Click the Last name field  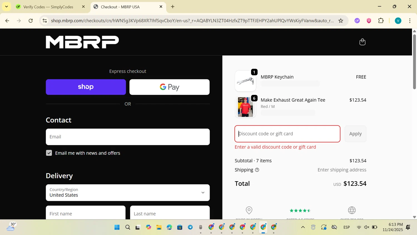pos(170,213)
